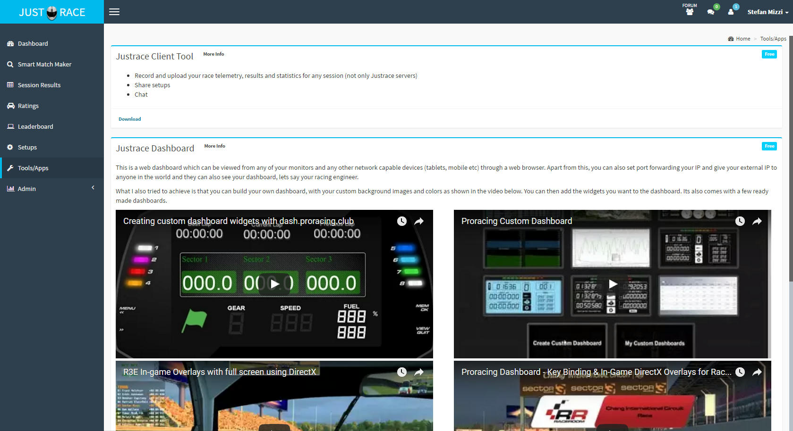Open the Forum icon in header
The image size is (793, 431).
[690, 9]
